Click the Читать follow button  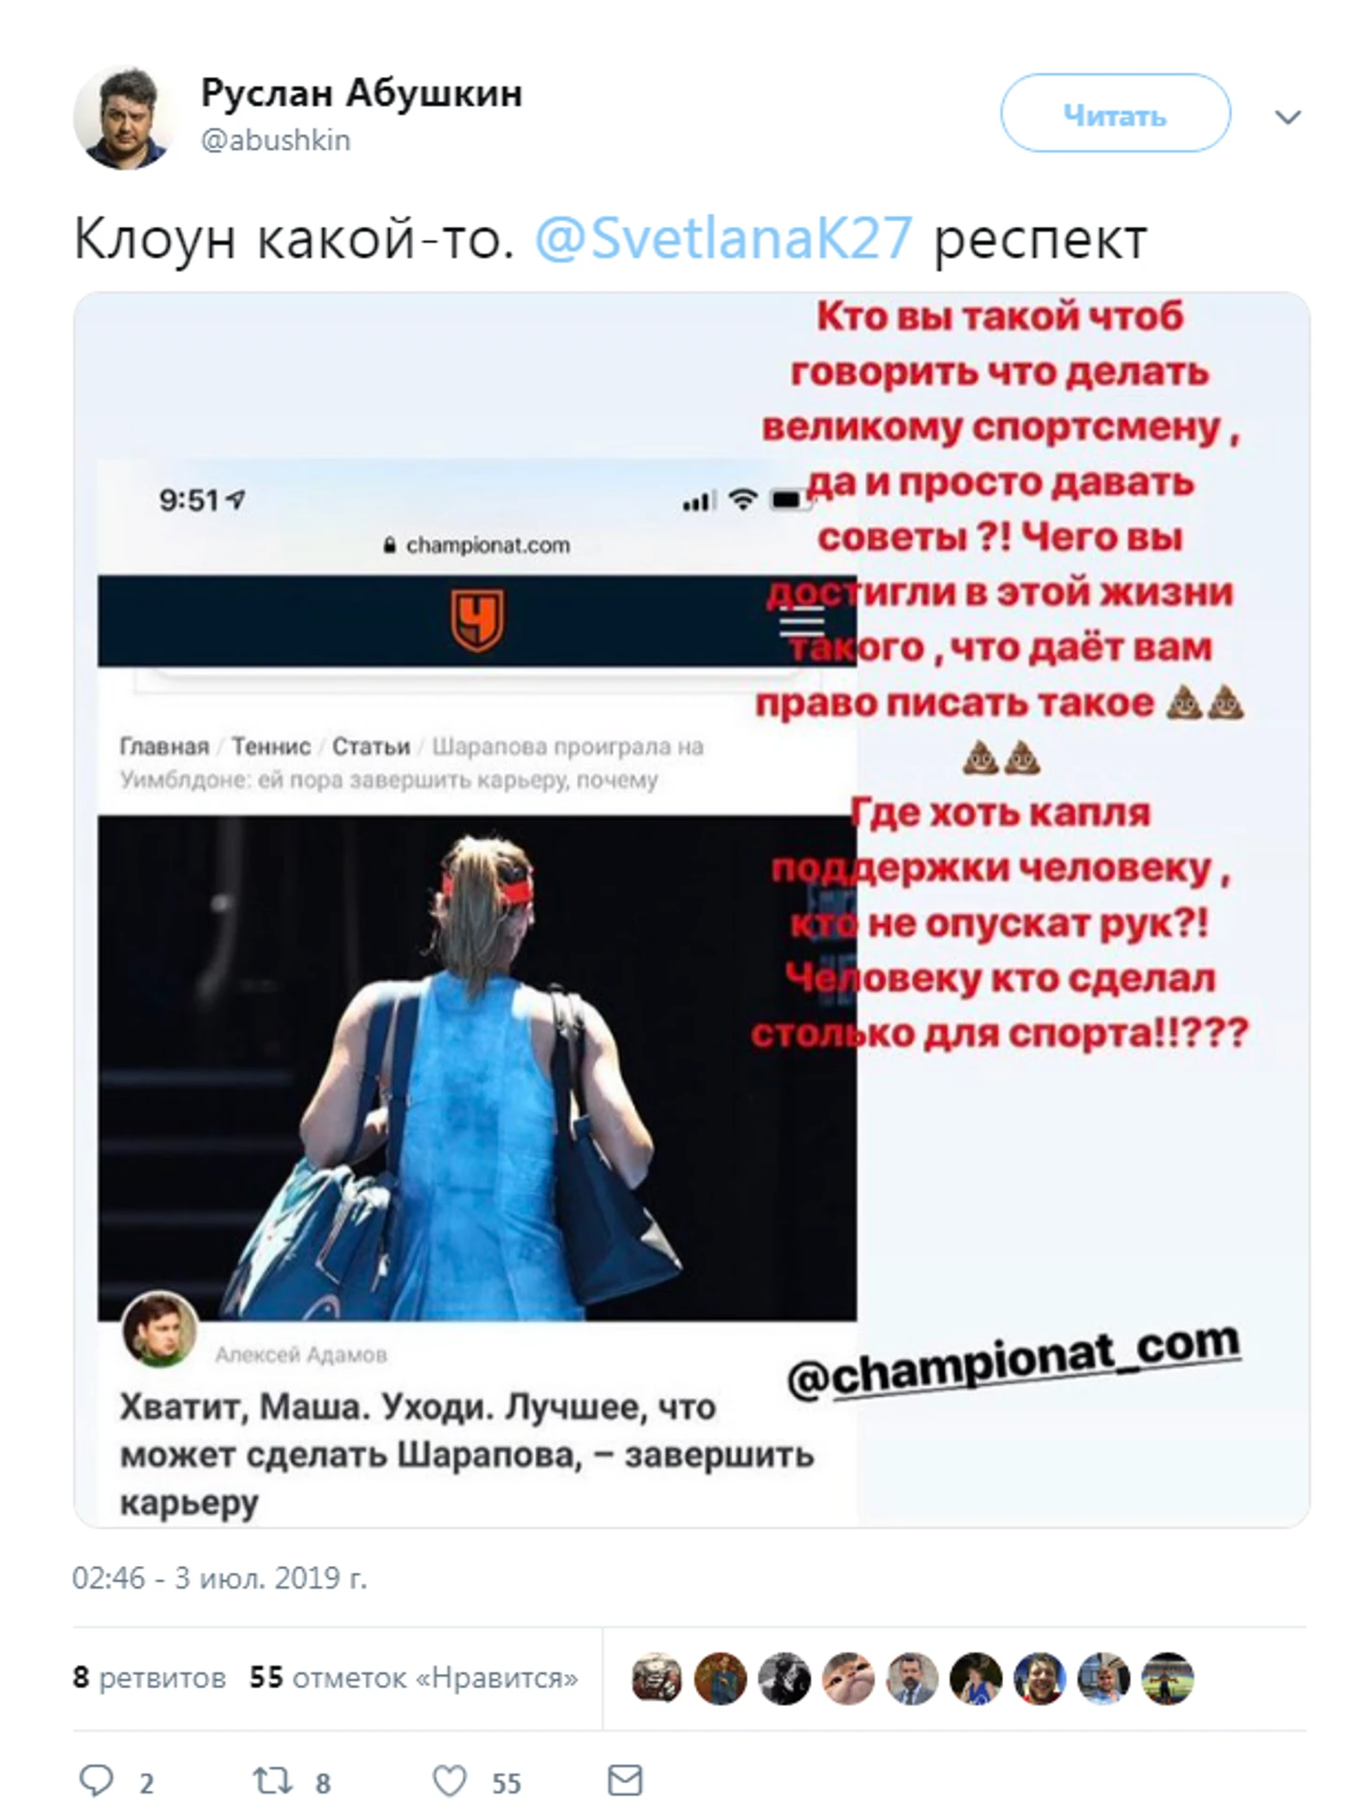[1115, 114]
